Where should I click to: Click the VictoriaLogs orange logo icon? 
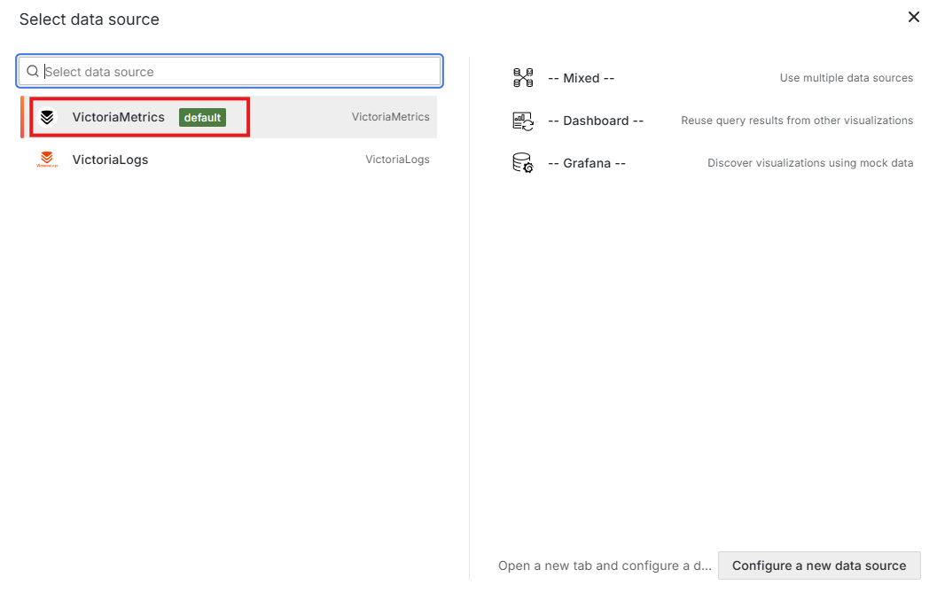(47, 160)
